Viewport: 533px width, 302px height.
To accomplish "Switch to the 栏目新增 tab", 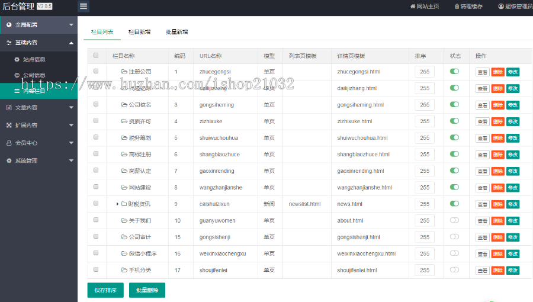I will click(139, 31).
